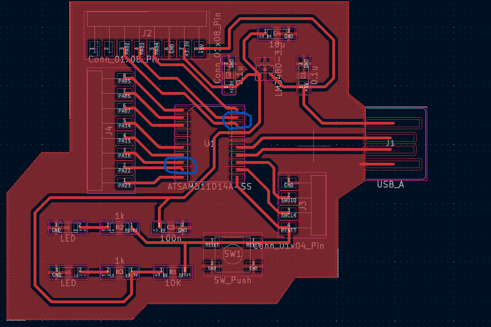Select J4 pad 7 labeled PA06

click(124, 93)
